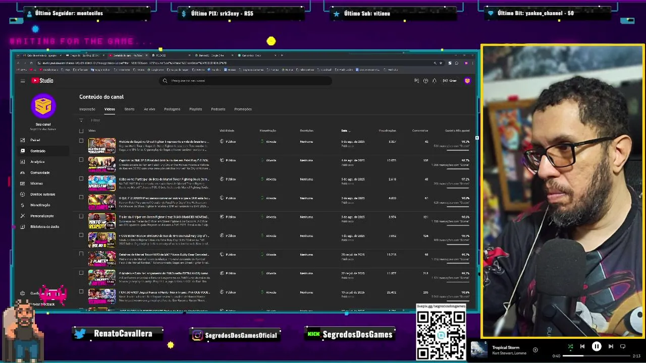Open the notifications bell in Studio

[x=434, y=81]
